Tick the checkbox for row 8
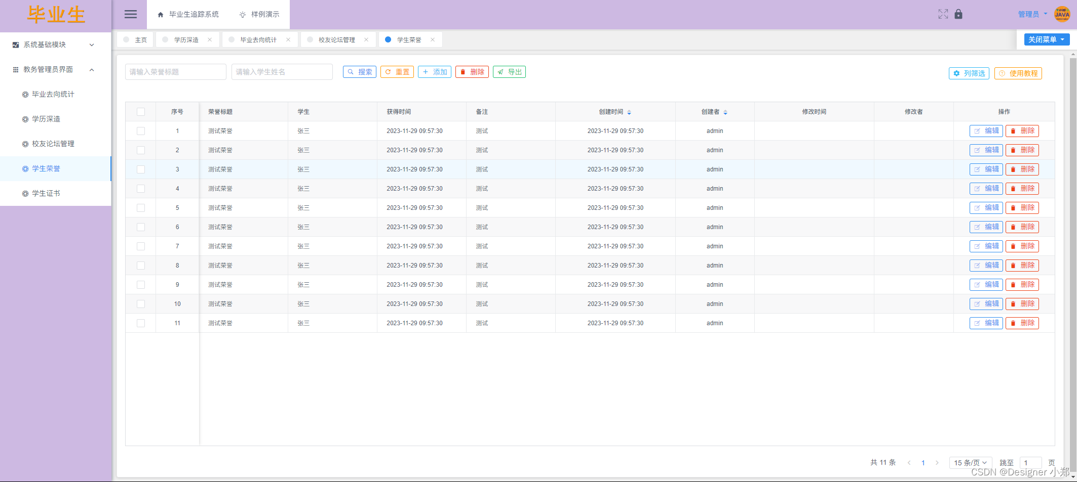Screen dimensions: 1077x482 141,266
